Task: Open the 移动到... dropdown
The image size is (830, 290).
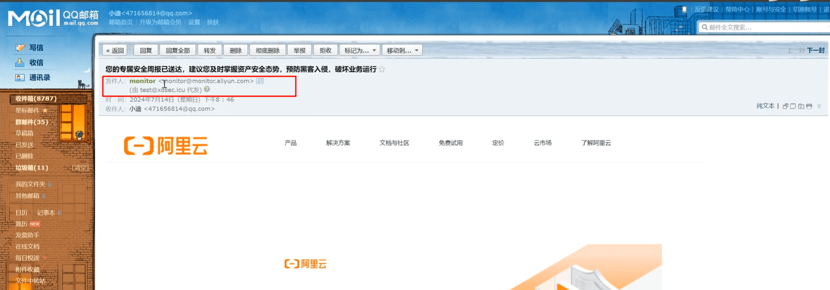Action: pos(402,50)
